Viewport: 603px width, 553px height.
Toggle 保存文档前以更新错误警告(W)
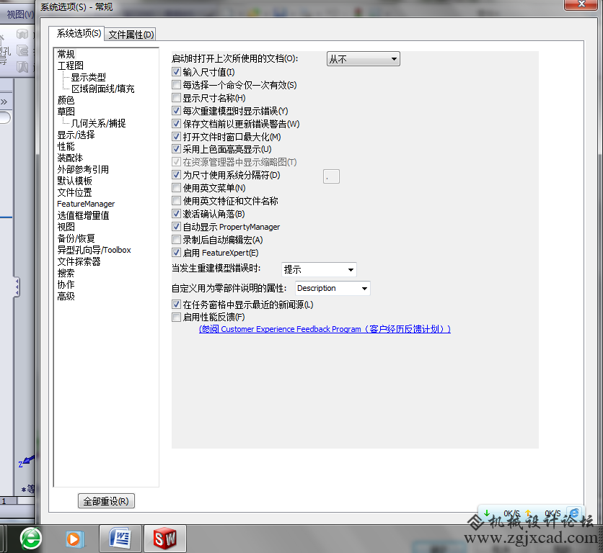coord(176,124)
